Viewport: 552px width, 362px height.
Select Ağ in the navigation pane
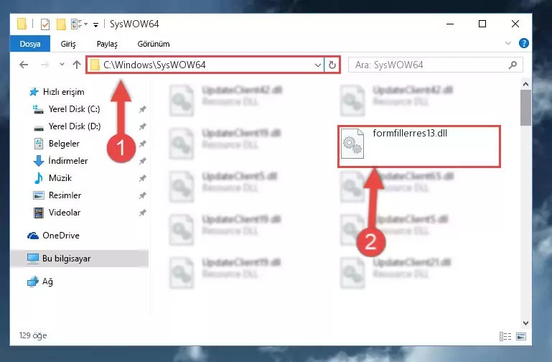pos(40,282)
